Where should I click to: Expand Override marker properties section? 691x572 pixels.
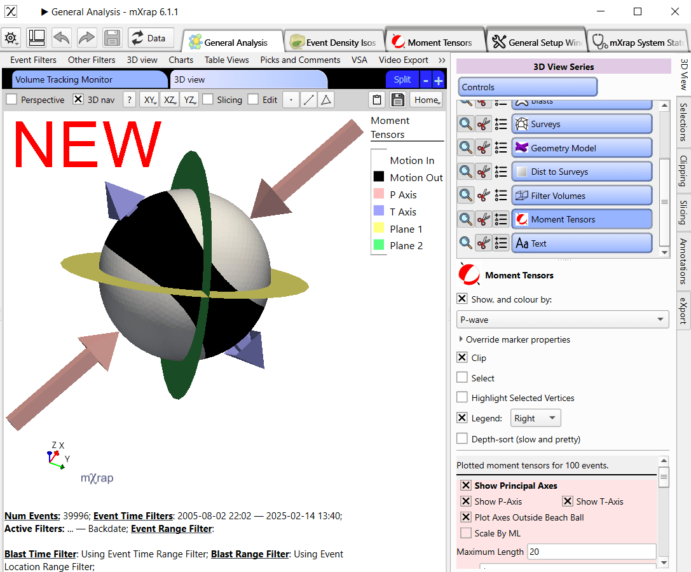(x=462, y=339)
